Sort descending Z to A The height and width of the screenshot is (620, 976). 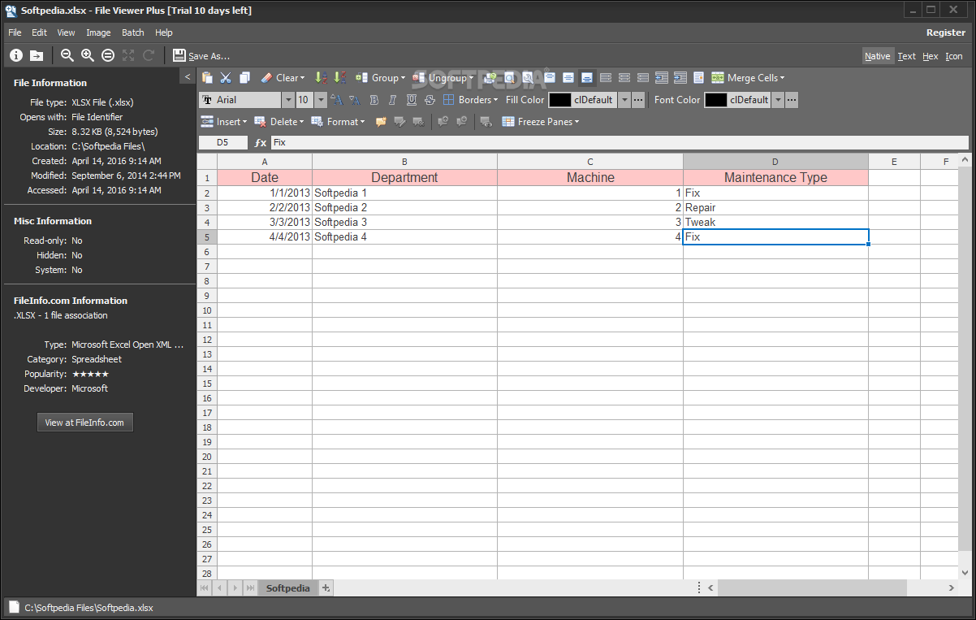(x=339, y=78)
